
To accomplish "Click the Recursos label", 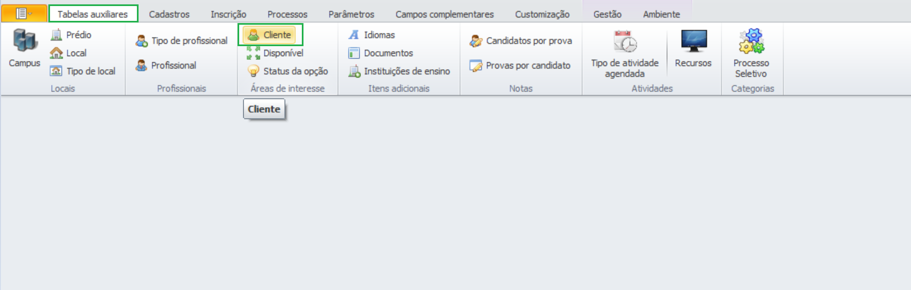I will [693, 63].
